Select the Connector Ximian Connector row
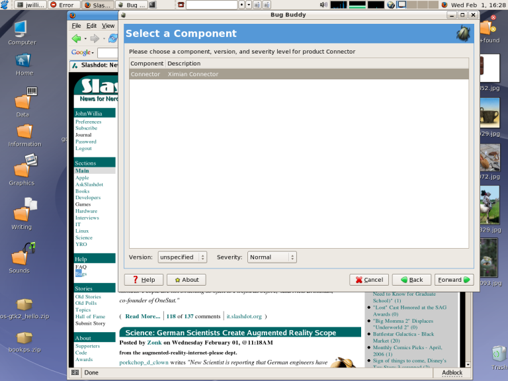The width and height of the screenshot is (508, 381). (299, 74)
